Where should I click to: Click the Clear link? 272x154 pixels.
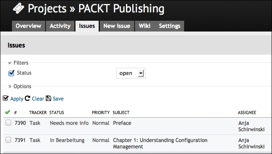pos(38,99)
